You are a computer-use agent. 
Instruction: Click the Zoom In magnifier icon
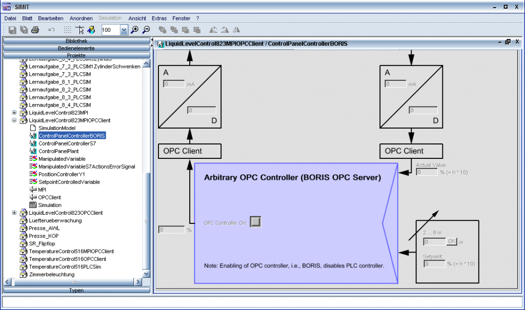point(135,30)
